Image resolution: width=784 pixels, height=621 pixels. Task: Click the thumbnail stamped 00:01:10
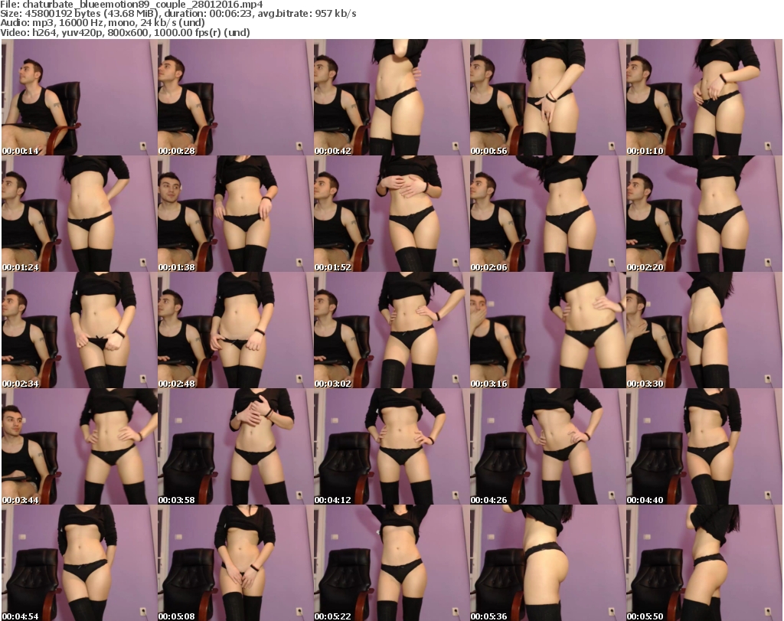tap(704, 97)
